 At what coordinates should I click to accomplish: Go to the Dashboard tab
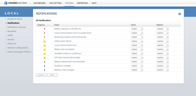[39, 3]
